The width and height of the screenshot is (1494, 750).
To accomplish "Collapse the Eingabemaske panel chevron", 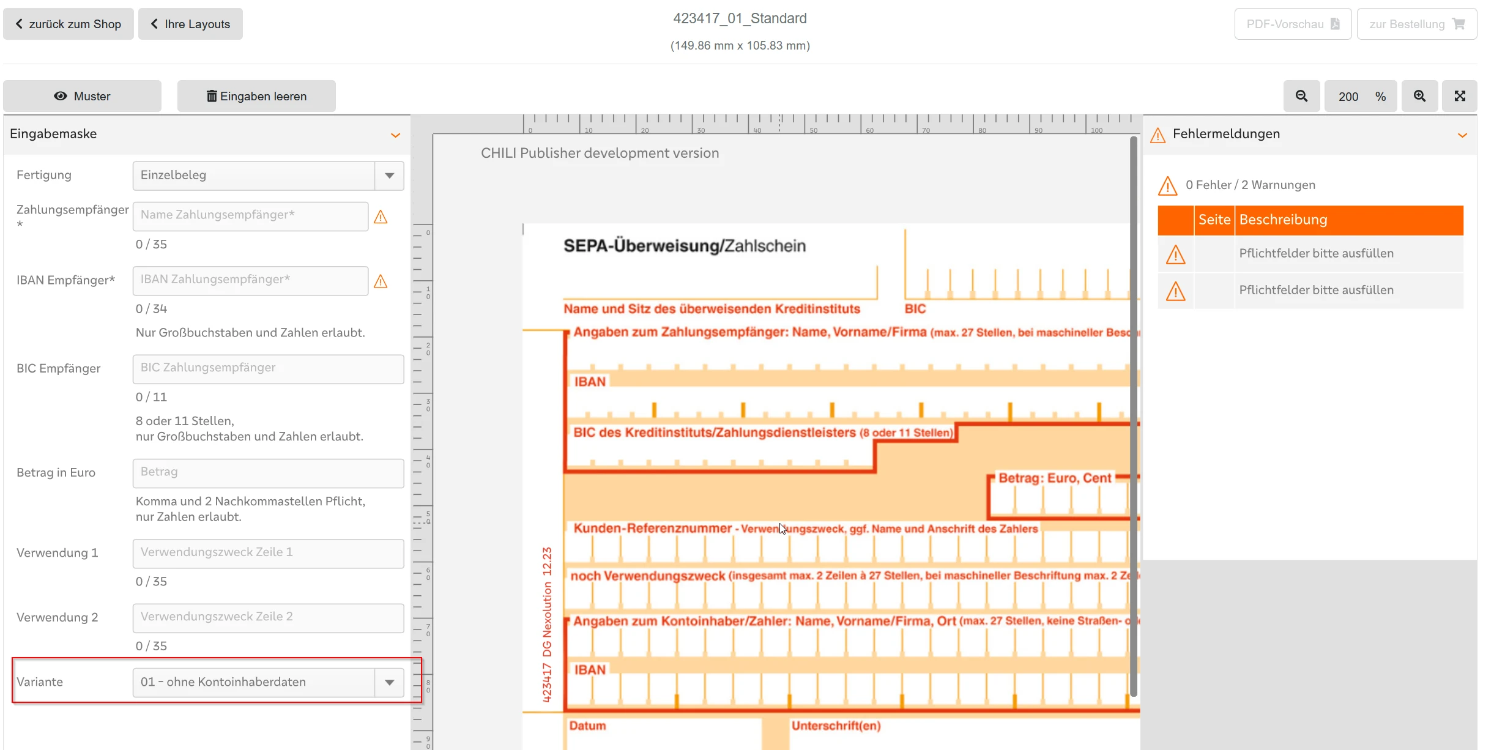I will (x=395, y=135).
